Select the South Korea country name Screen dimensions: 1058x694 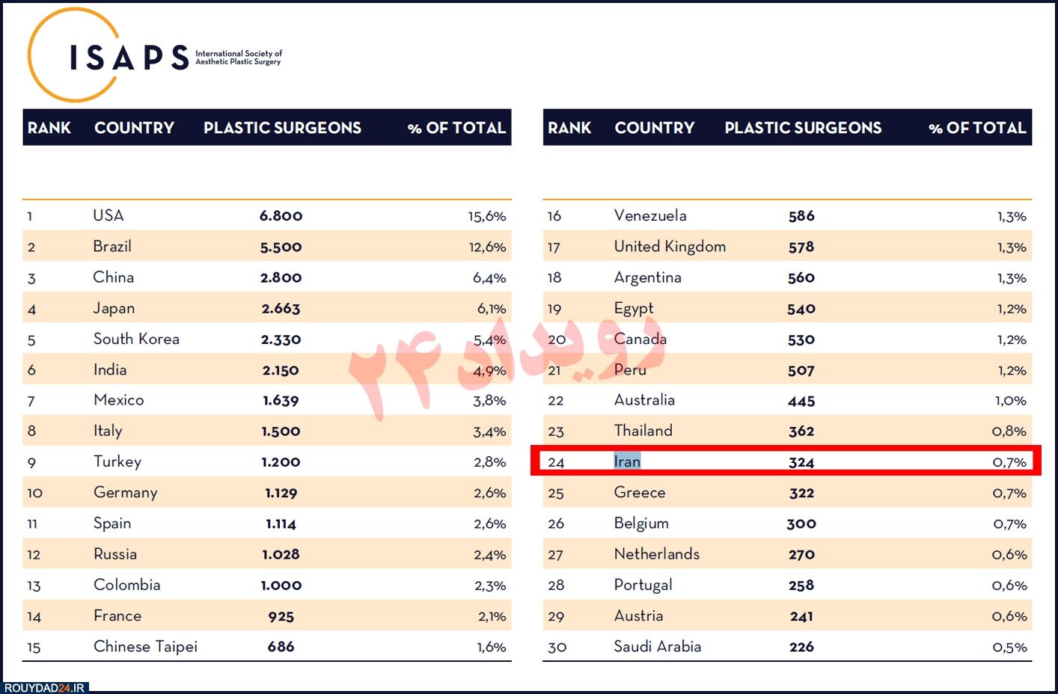click(x=136, y=339)
